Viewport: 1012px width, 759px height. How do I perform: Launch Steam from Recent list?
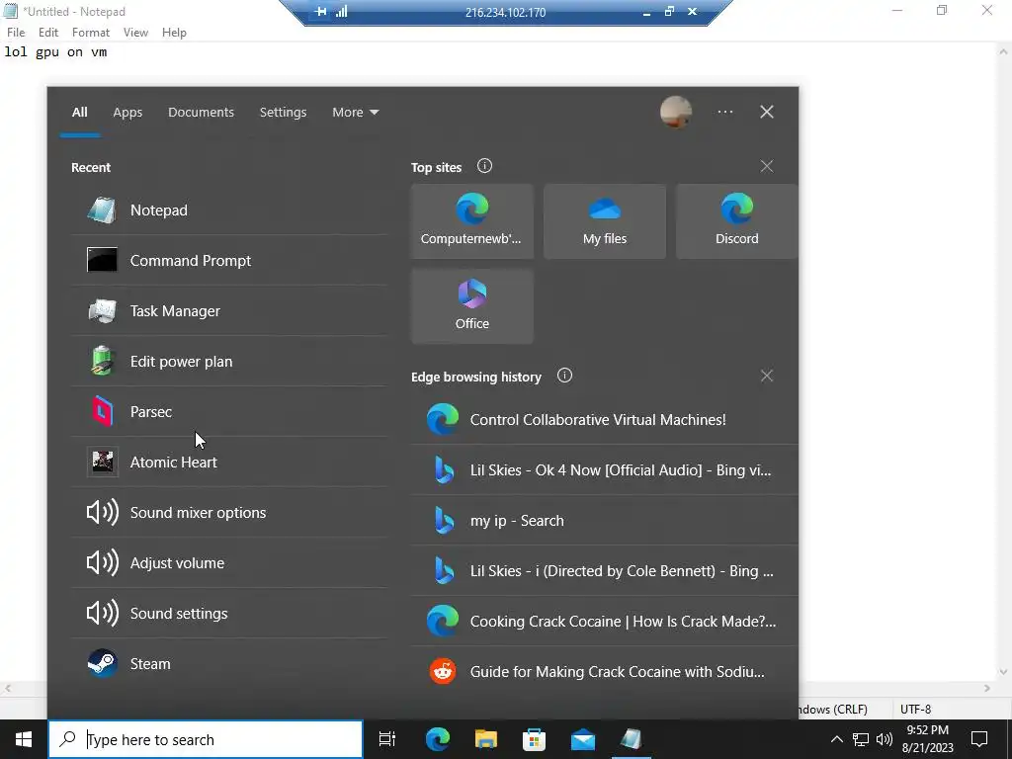pos(229,663)
